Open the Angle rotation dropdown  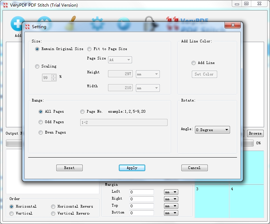[x=212, y=130]
